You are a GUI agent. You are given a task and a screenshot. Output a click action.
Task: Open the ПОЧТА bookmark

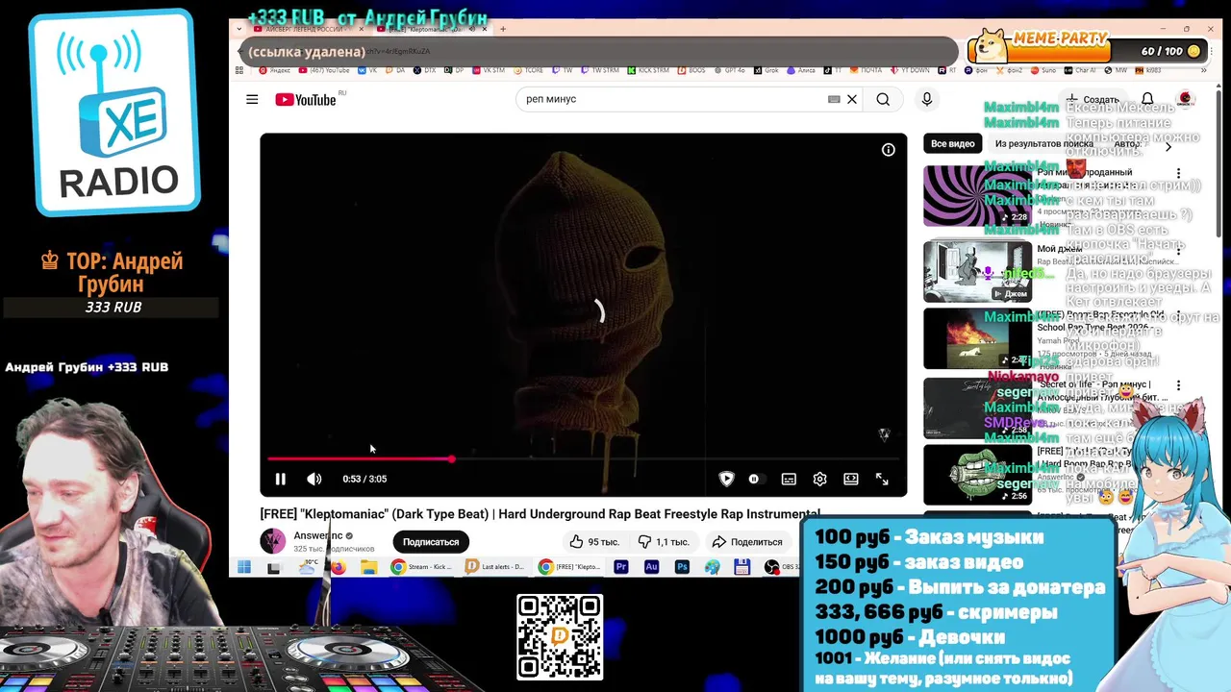pos(865,70)
